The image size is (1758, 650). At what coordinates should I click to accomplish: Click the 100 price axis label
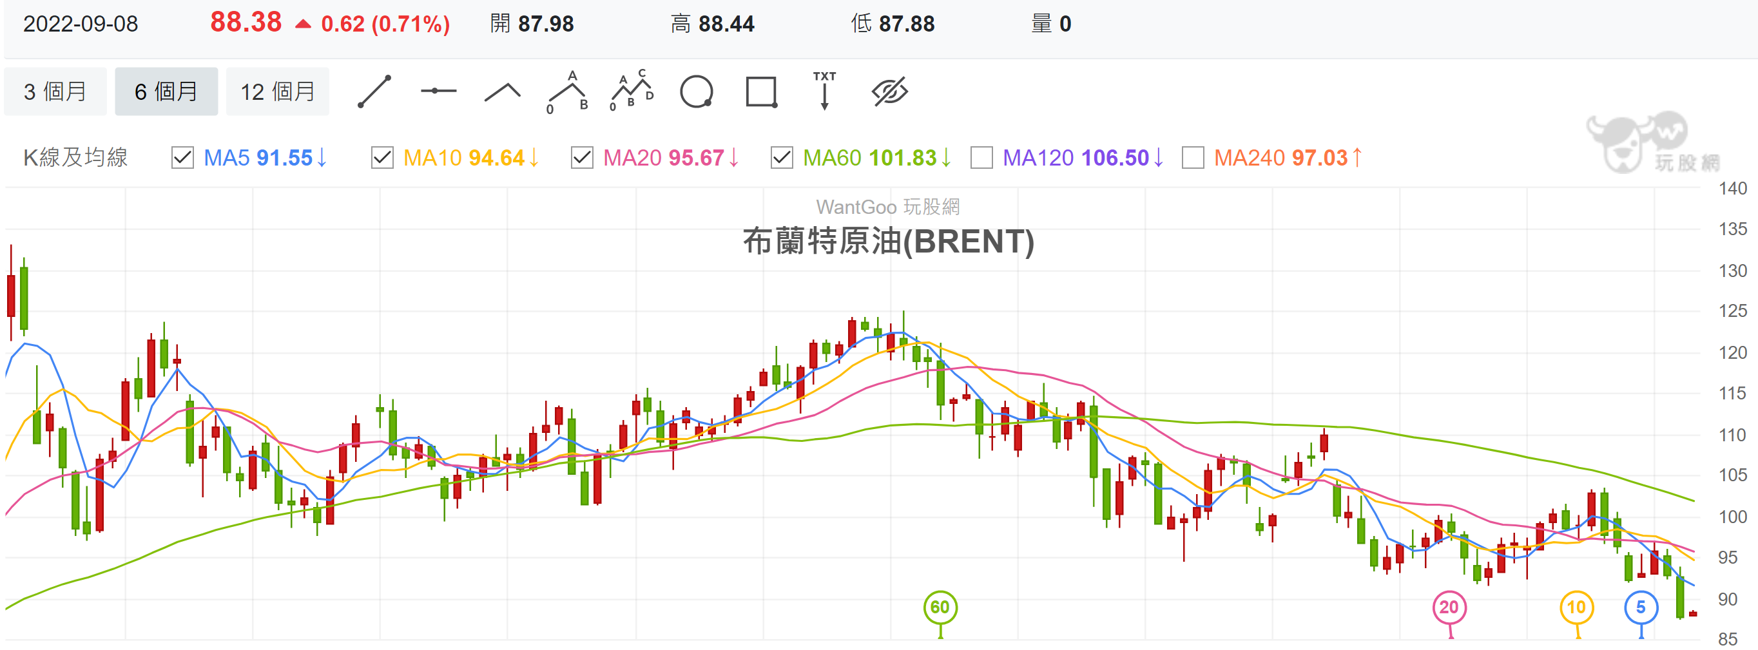point(1732,516)
